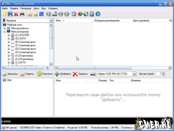174x131 pixels.
Task: Click the blue square toolbar icon
Action: (x=41, y=14)
